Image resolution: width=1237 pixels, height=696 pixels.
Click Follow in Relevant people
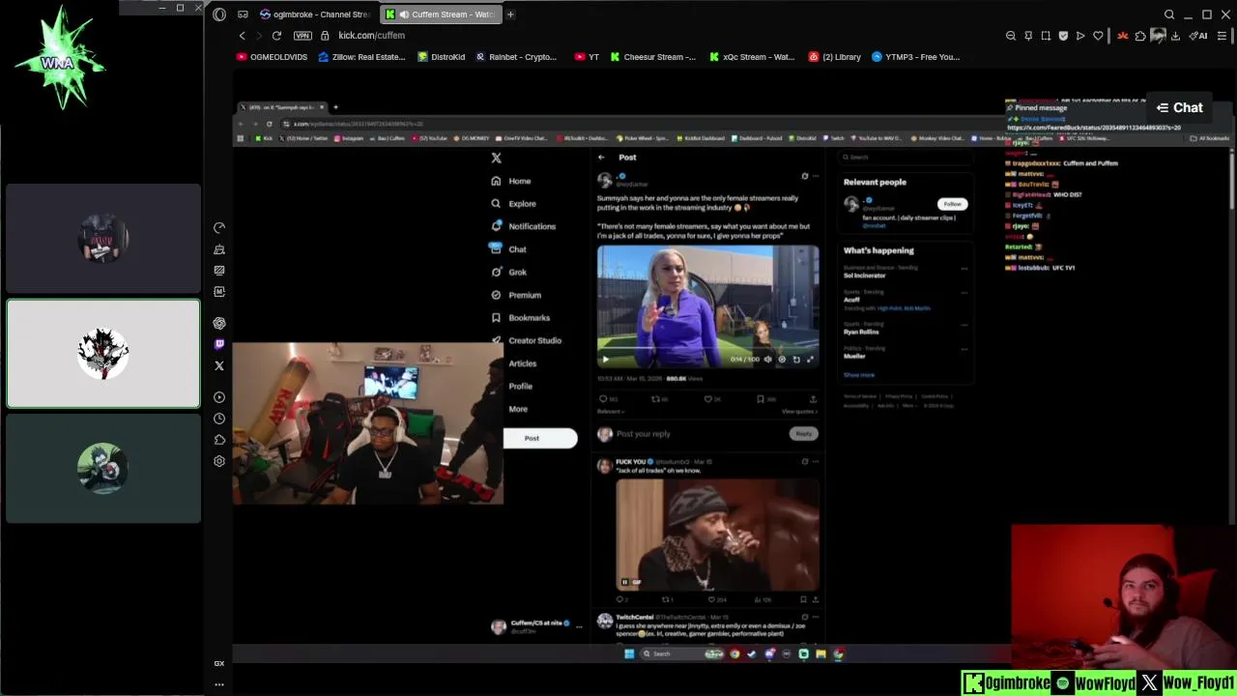[x=952, y=204]
